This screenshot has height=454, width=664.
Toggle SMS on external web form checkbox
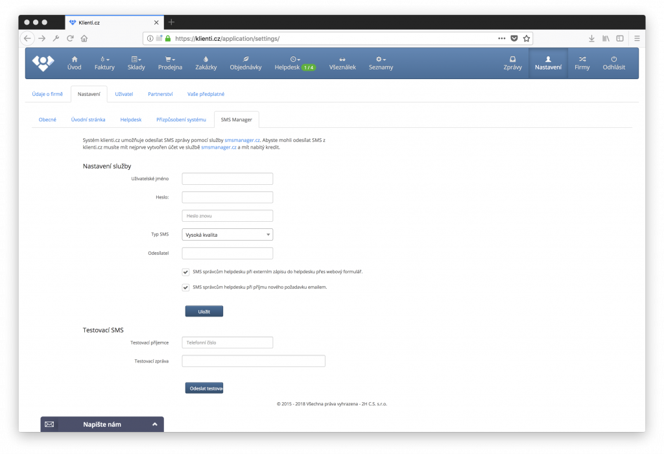[186, 272]
